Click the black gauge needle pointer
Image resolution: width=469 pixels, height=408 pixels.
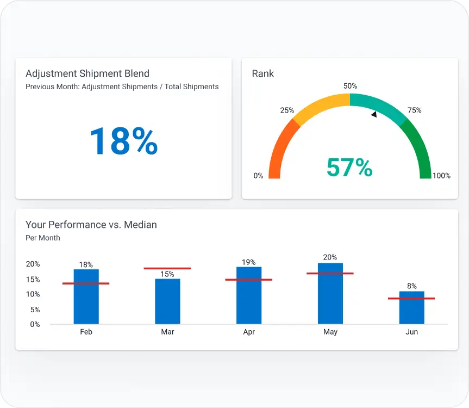[374, 114]
